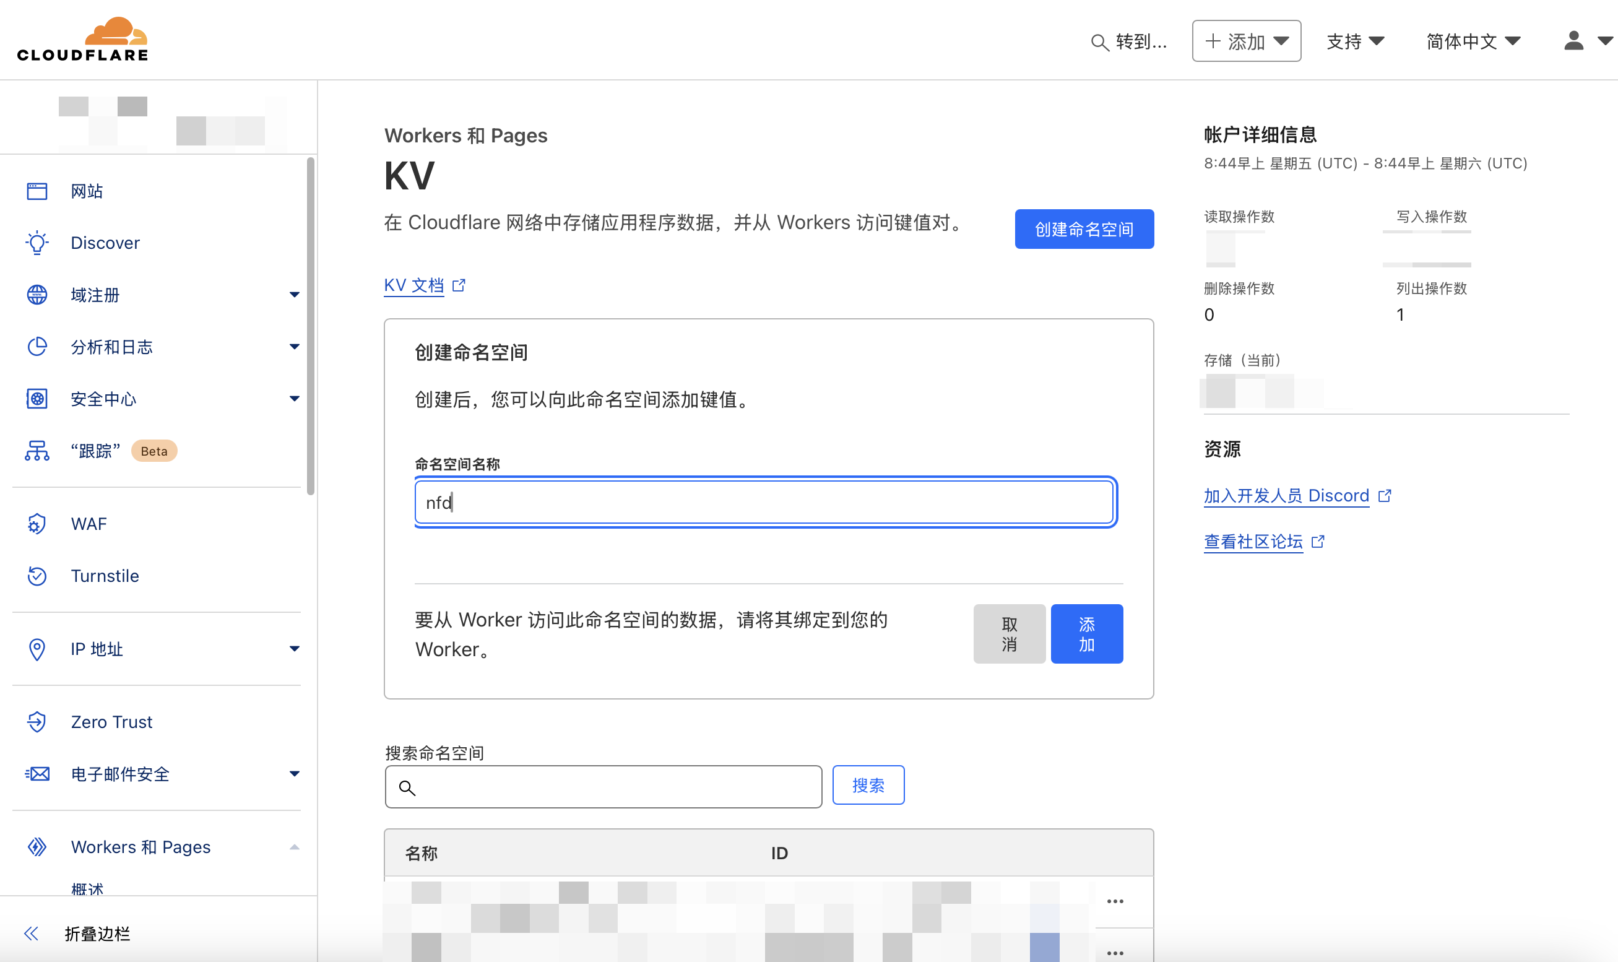Click the 添加 add button in form
Viewport: 1618px width, 962px height.
pyautogui.click(x=1087, y=634)
